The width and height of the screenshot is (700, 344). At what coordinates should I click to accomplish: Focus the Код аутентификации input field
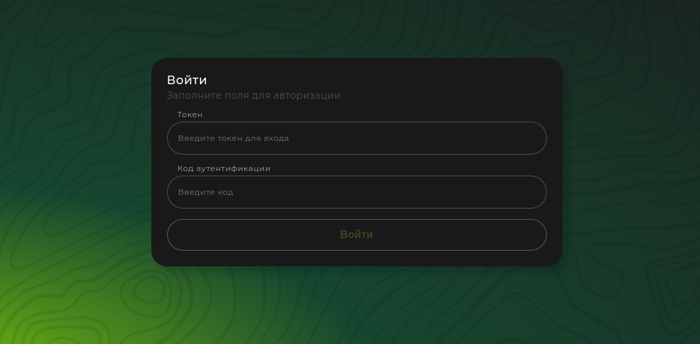[357, 192]
